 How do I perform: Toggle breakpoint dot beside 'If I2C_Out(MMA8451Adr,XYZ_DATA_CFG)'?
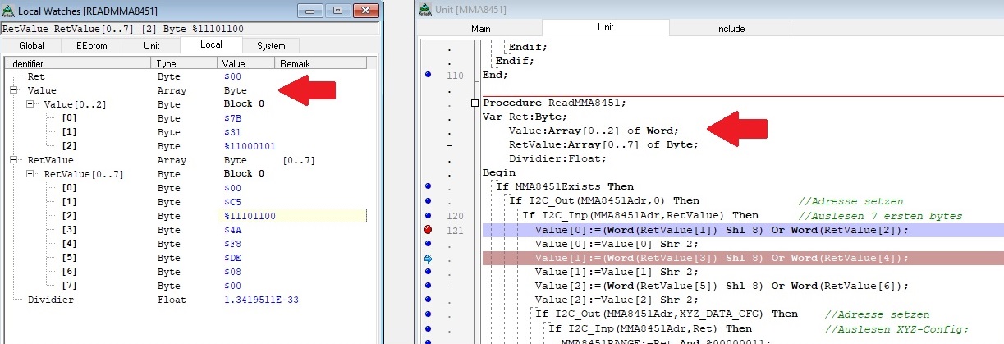[x=428, y=314]
